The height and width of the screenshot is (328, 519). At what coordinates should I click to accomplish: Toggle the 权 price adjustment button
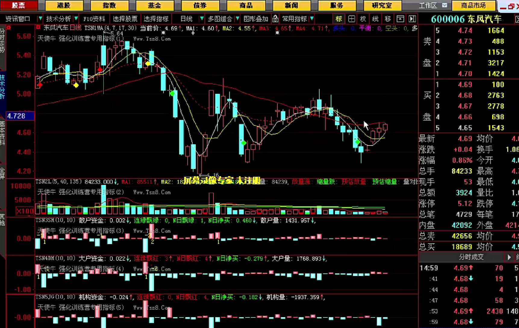(x=363, y=19)
